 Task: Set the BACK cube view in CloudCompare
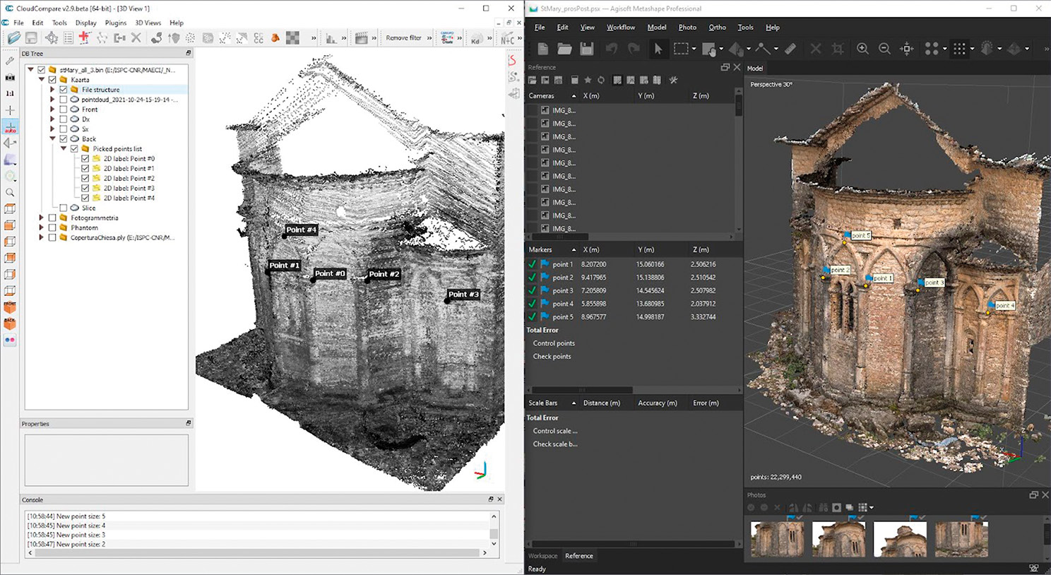[10, 324]
